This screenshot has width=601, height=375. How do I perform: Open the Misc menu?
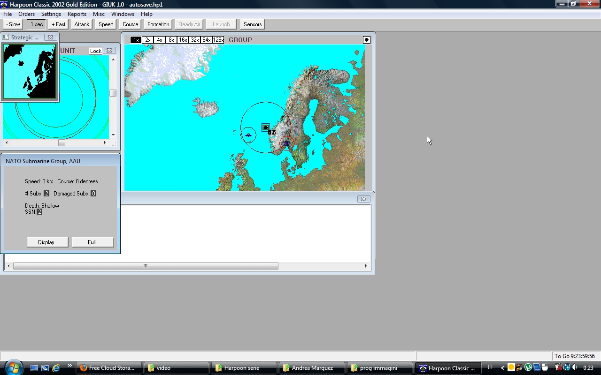pos(99,14)
